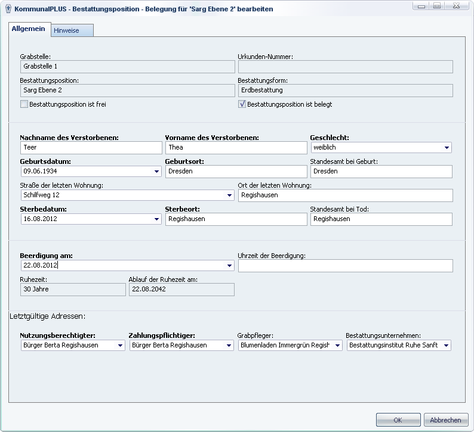This screenshot has height=432, width=474.
Task: Expand the Geburtsdatum date picker
Action: [x=156, y=172]
